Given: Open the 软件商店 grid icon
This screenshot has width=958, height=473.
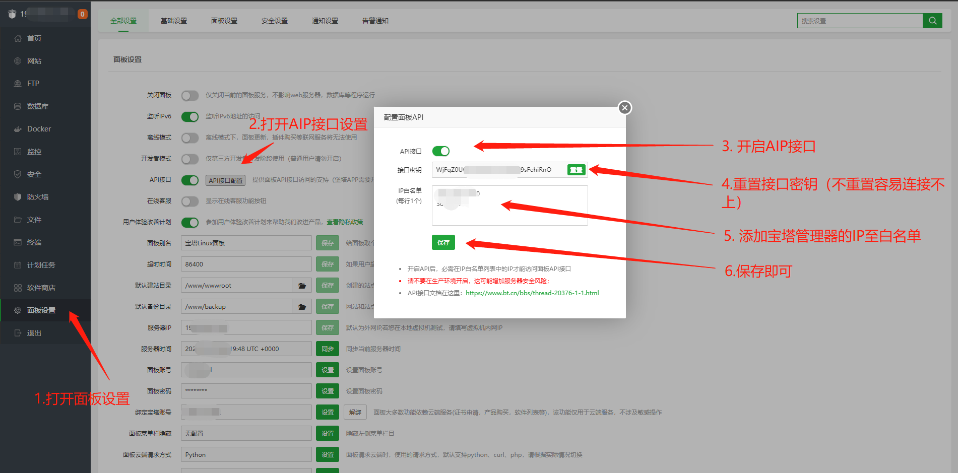Looking at the screenshot, I should pos(18,288).
